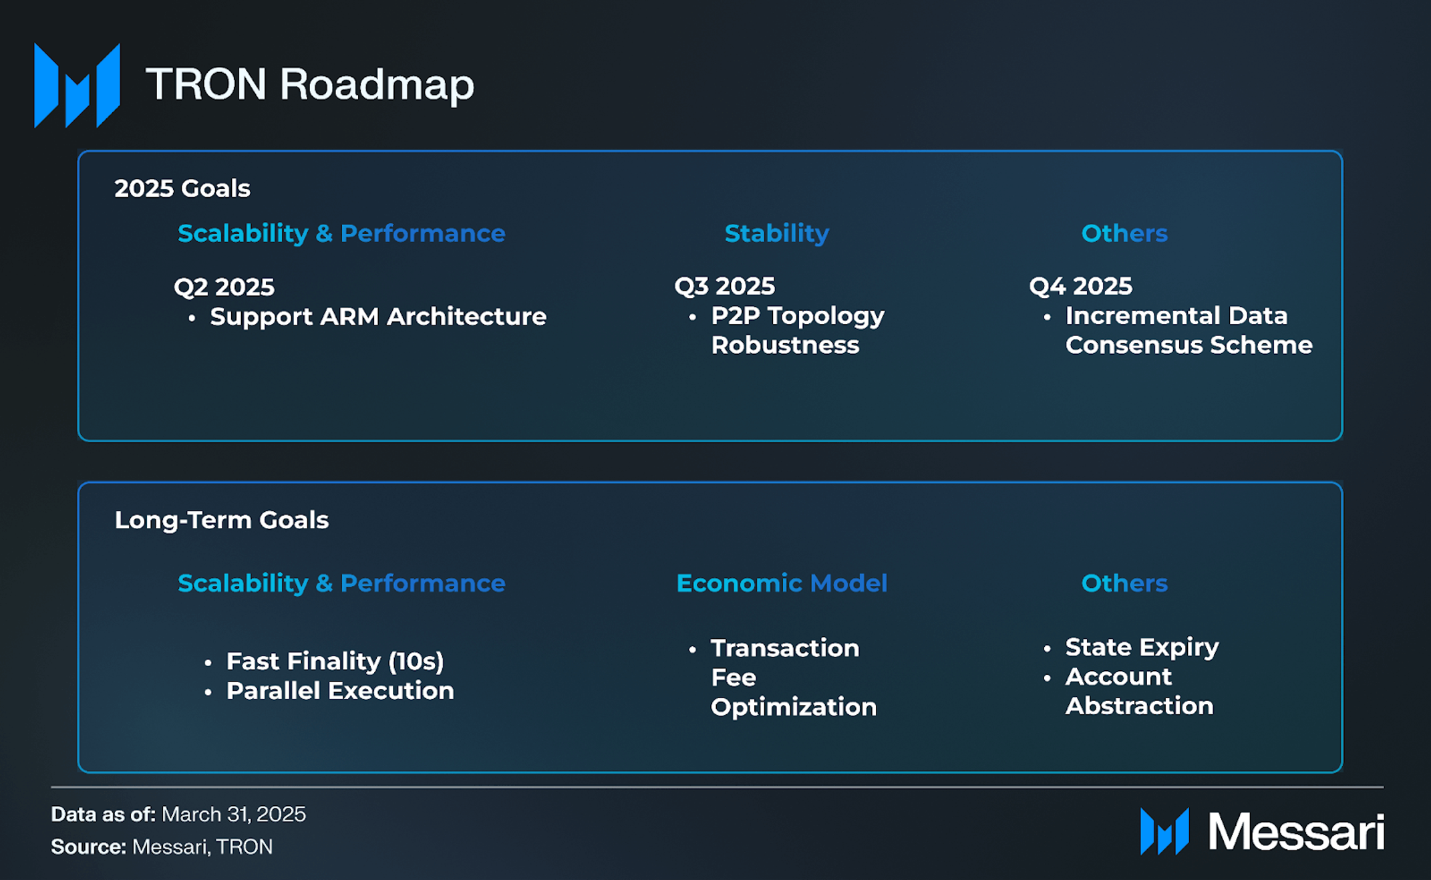Click the 2025 Goals heading

point(182,188)
